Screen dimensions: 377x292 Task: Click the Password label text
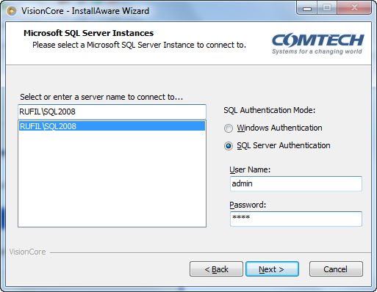[x=248, y=205]
